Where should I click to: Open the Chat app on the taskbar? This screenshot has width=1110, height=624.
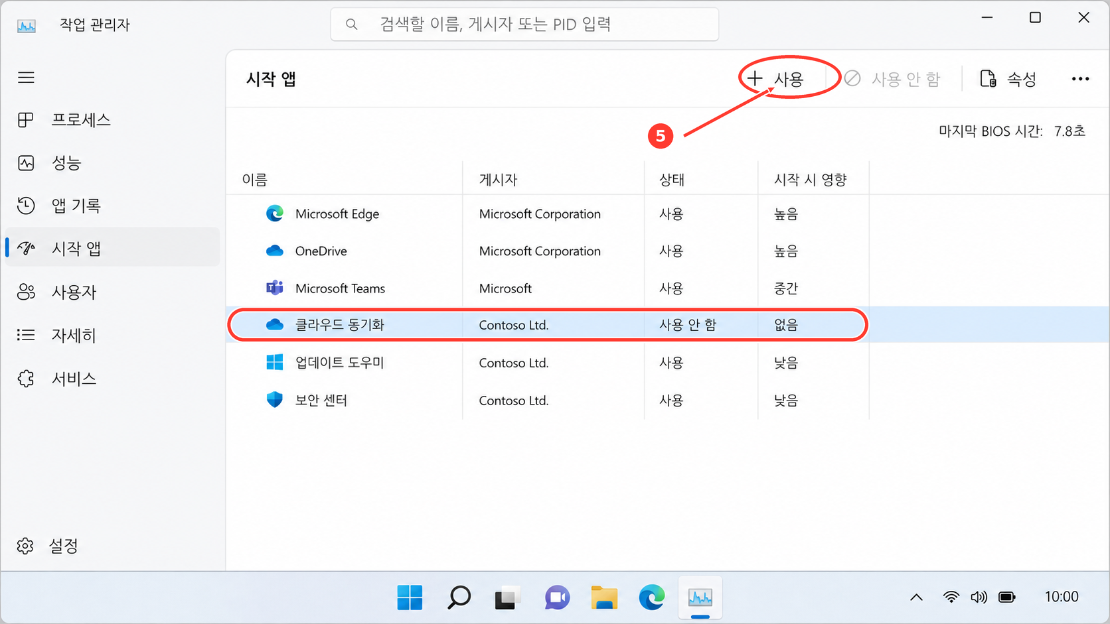[x=557, y=597]
